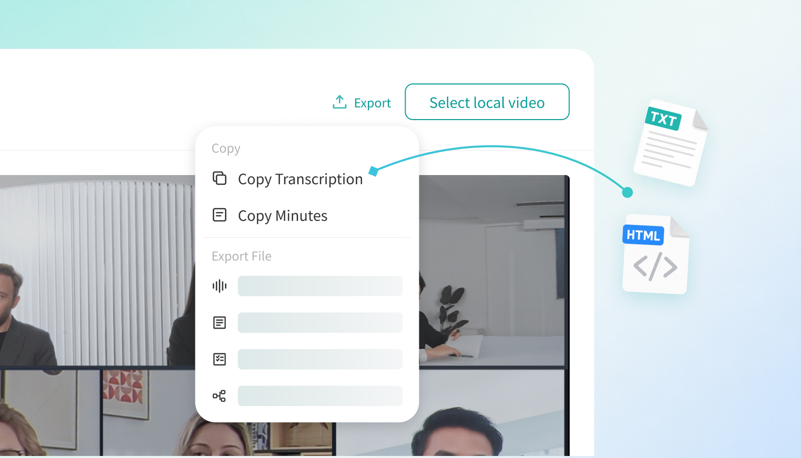Click the Copy Minutes note icon
Image resolution: width=801 pixels, height=458 pixels.
[219, 215]
